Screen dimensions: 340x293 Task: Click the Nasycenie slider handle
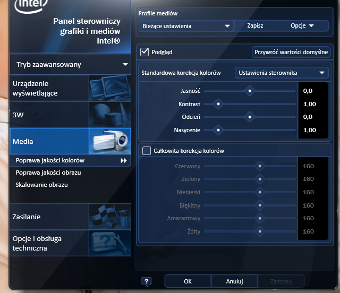click(218, 130)
